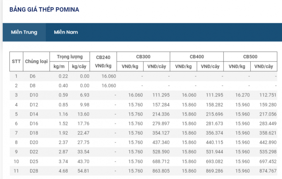The image size is (282, 179).
Task: Click the Chủng loại column header
Action: (36, 61)
